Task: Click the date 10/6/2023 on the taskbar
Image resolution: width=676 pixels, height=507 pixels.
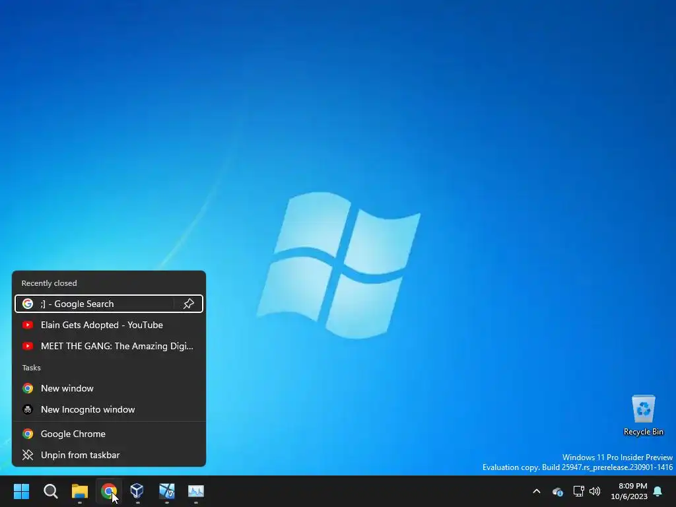Action: [x=629, y=496]
